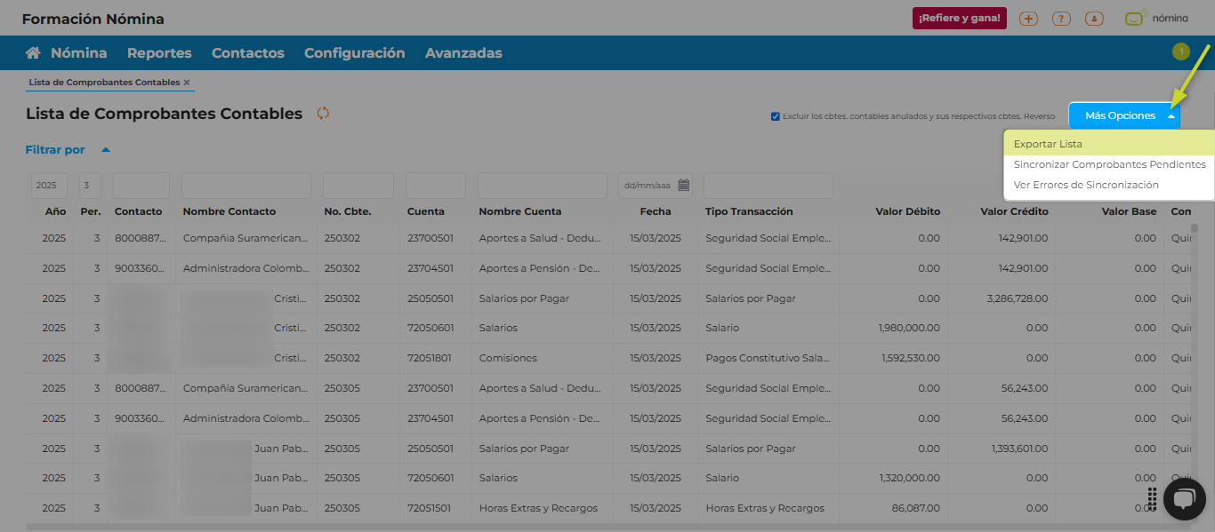Viewport: 1215px width, 532px height.
Task: Open the Configuración menu
Action: 354,53
